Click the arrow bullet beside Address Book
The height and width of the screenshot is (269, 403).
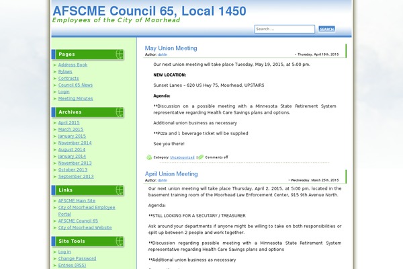click(55, 65)
